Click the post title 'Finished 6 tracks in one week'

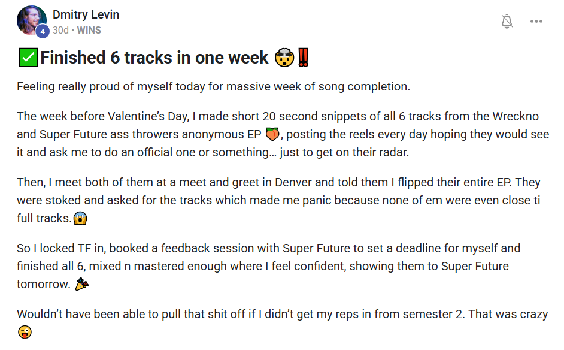pos(154,58)
